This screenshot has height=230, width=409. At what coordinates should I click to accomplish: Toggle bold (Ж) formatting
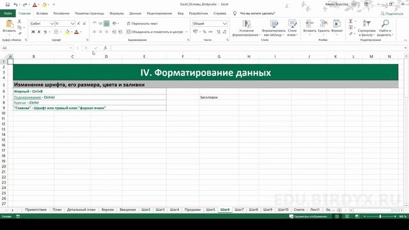pos(33,32)
